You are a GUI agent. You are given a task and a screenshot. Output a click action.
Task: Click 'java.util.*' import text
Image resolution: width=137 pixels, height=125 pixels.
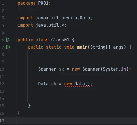(50, 25)
